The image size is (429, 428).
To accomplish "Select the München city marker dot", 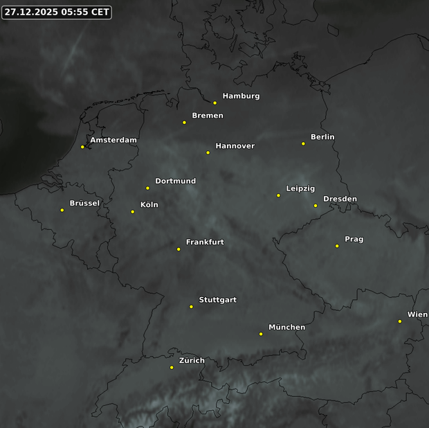I will tap(261, 334).
